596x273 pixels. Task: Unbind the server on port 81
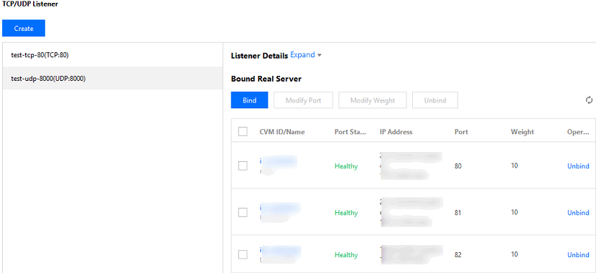(578, 213)
